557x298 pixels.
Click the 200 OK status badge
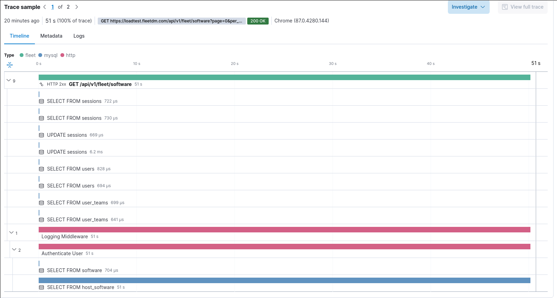click(258, 21)
